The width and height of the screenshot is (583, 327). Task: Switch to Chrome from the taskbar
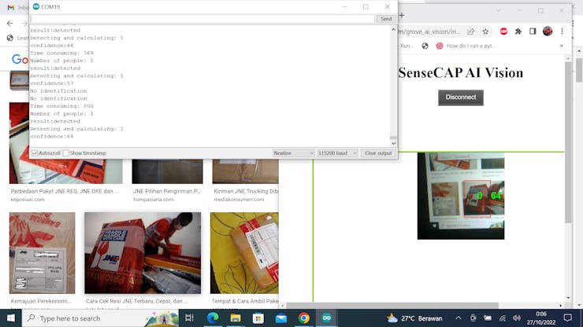[304, 318]
